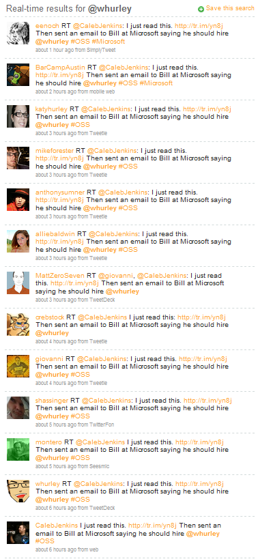Click the Save this search link

coord(230,8)
